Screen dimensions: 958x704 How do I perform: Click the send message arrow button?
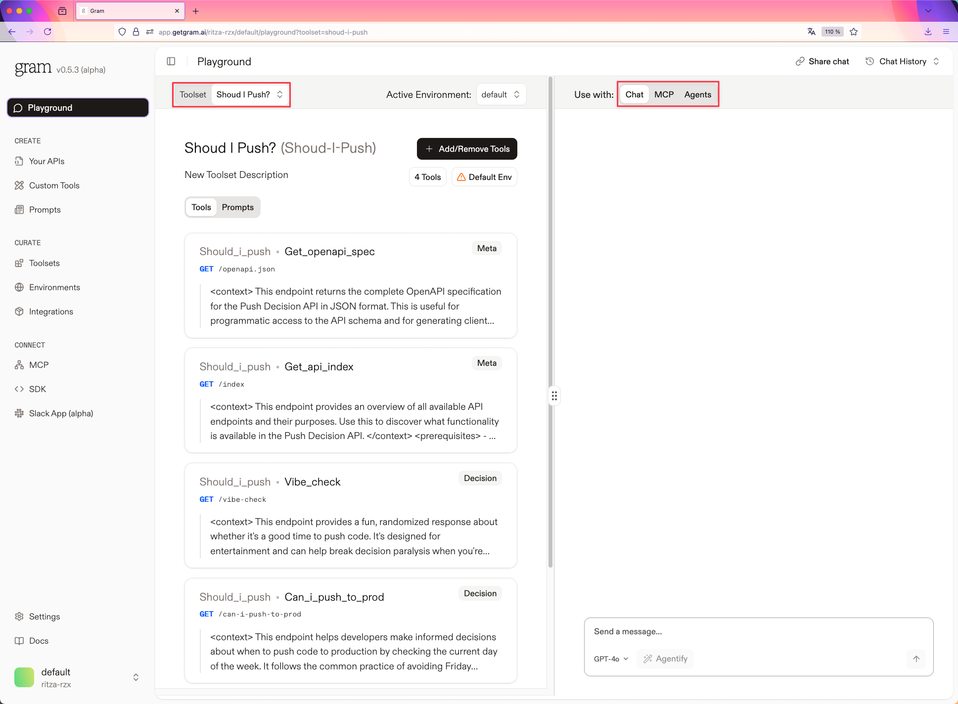click(x=916, y=659)
